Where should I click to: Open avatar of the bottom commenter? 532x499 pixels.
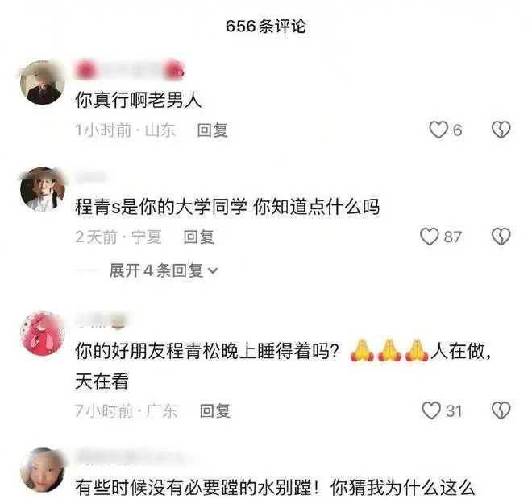[x=43, y=470]
